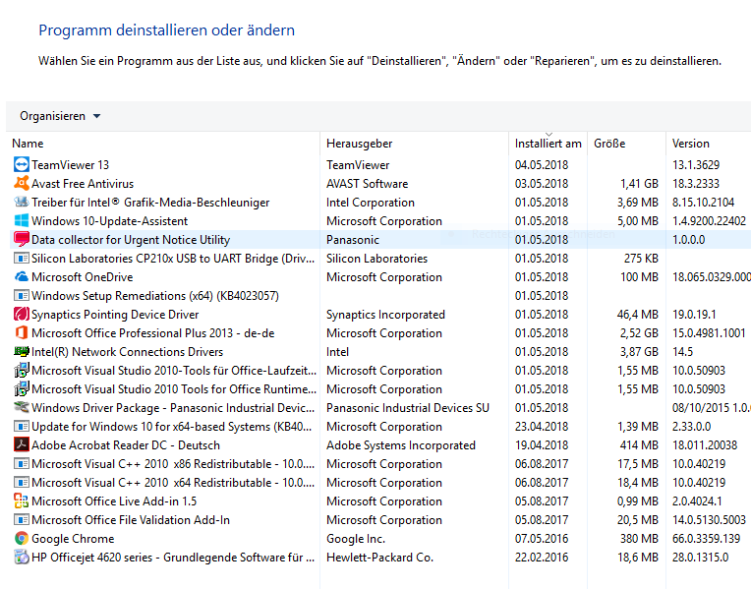751x589 pixels.
Task: Select Windows Setup Remediations (x64) (KB4023057) entry
Action: [x=155, y=296]
